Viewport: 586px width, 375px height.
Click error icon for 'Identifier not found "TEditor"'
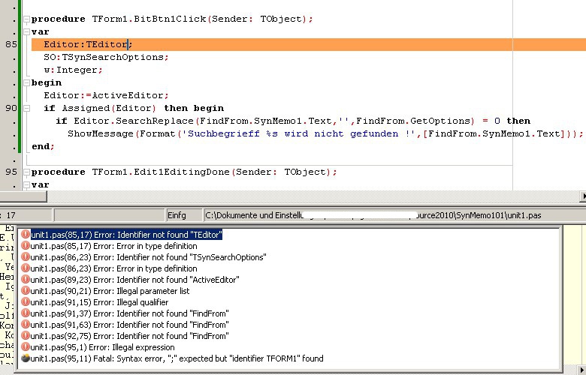click(x=26, y=235)
